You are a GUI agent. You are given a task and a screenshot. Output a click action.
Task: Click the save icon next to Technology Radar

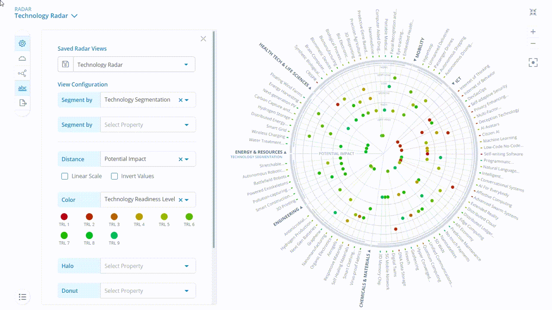(x=65, y=64)
